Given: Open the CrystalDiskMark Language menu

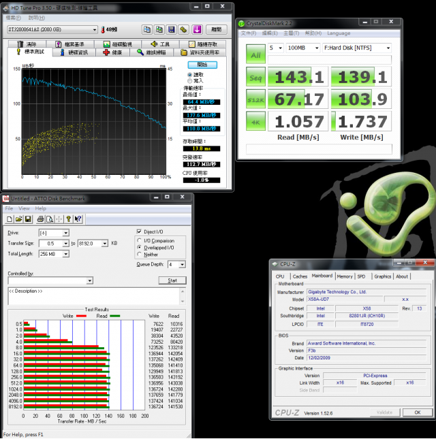Looking at the screenshot, I should tap(339, 33).
